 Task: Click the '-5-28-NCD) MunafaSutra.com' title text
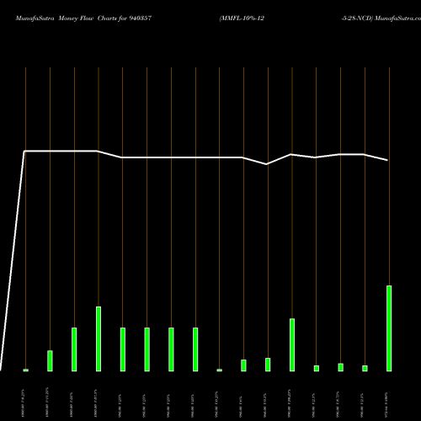click(x=381, y=19)
